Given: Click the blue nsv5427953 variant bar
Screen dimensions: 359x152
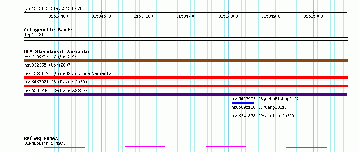Looking at the screenshot, I should pyautogui.click(x=243, y=103).
